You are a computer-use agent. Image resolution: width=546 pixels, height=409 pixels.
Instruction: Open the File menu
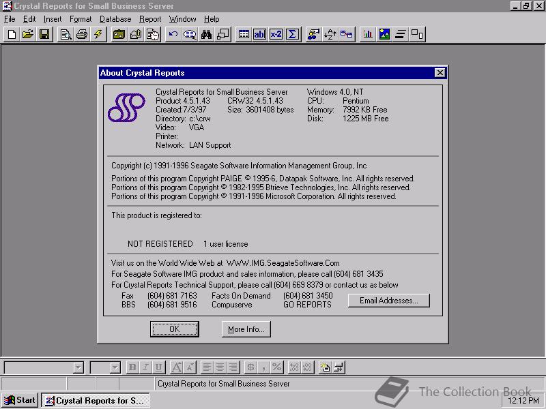(x=10, y=19)
